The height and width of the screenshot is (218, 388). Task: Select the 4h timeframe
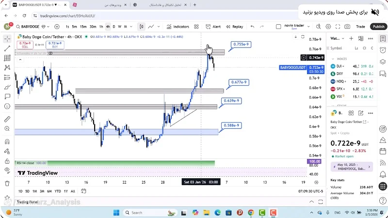(x=108, y=27)
